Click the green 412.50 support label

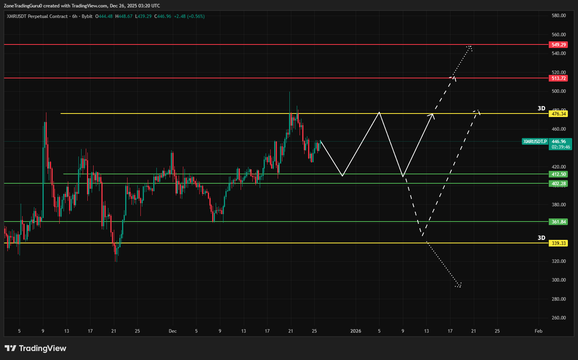pyautogui.click(x=558, y=174)
